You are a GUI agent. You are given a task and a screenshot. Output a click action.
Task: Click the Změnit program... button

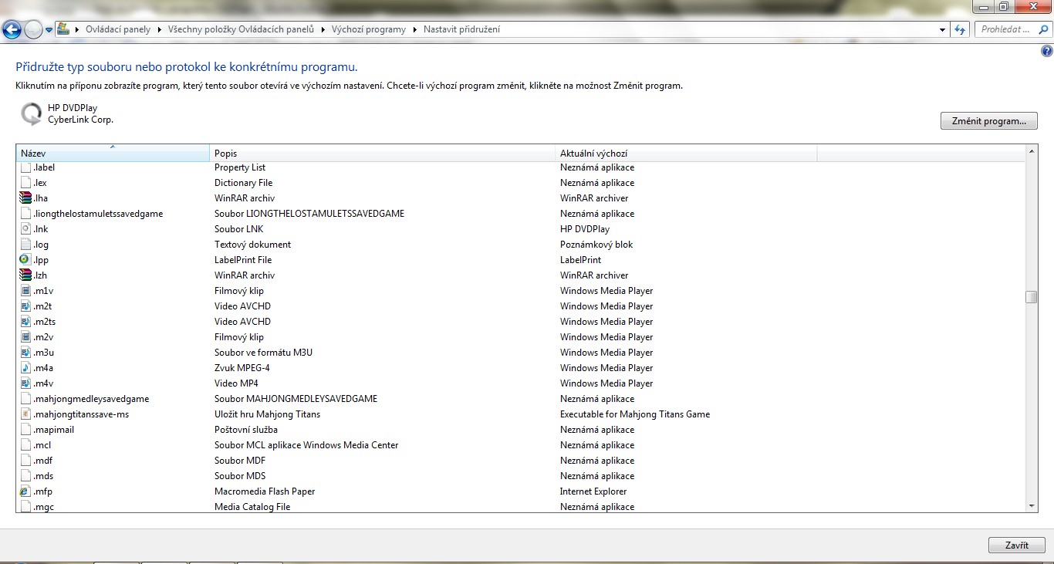[x=989, y=121]
